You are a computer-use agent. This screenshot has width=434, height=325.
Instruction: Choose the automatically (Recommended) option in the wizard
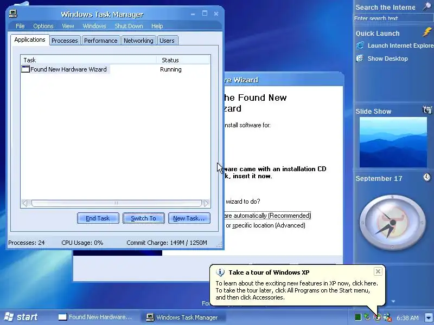click(x=267, y=216)
